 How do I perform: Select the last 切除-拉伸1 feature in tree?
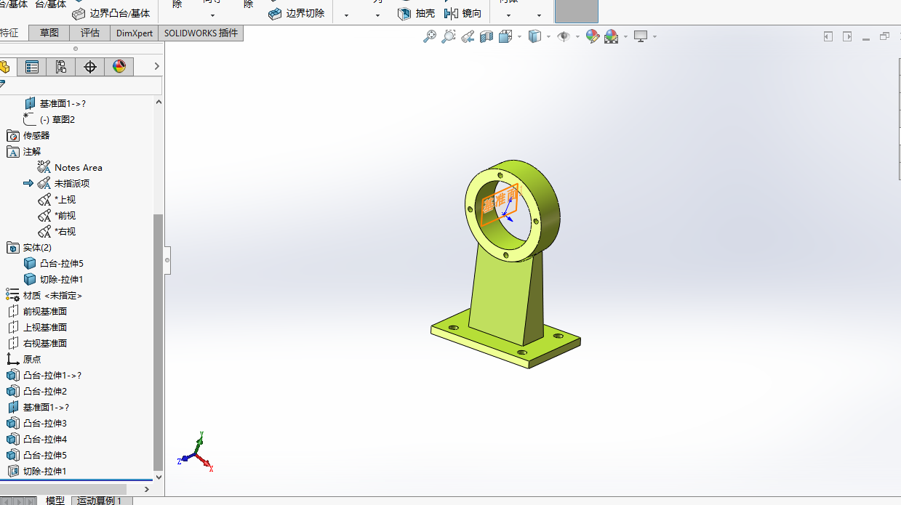(x=45, y=472)
